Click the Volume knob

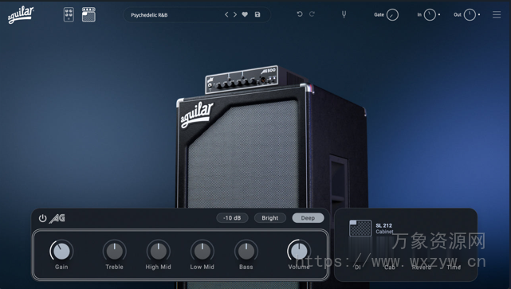(299, 251)
